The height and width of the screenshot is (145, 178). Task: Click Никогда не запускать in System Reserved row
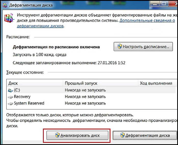(x=85, y=103)
